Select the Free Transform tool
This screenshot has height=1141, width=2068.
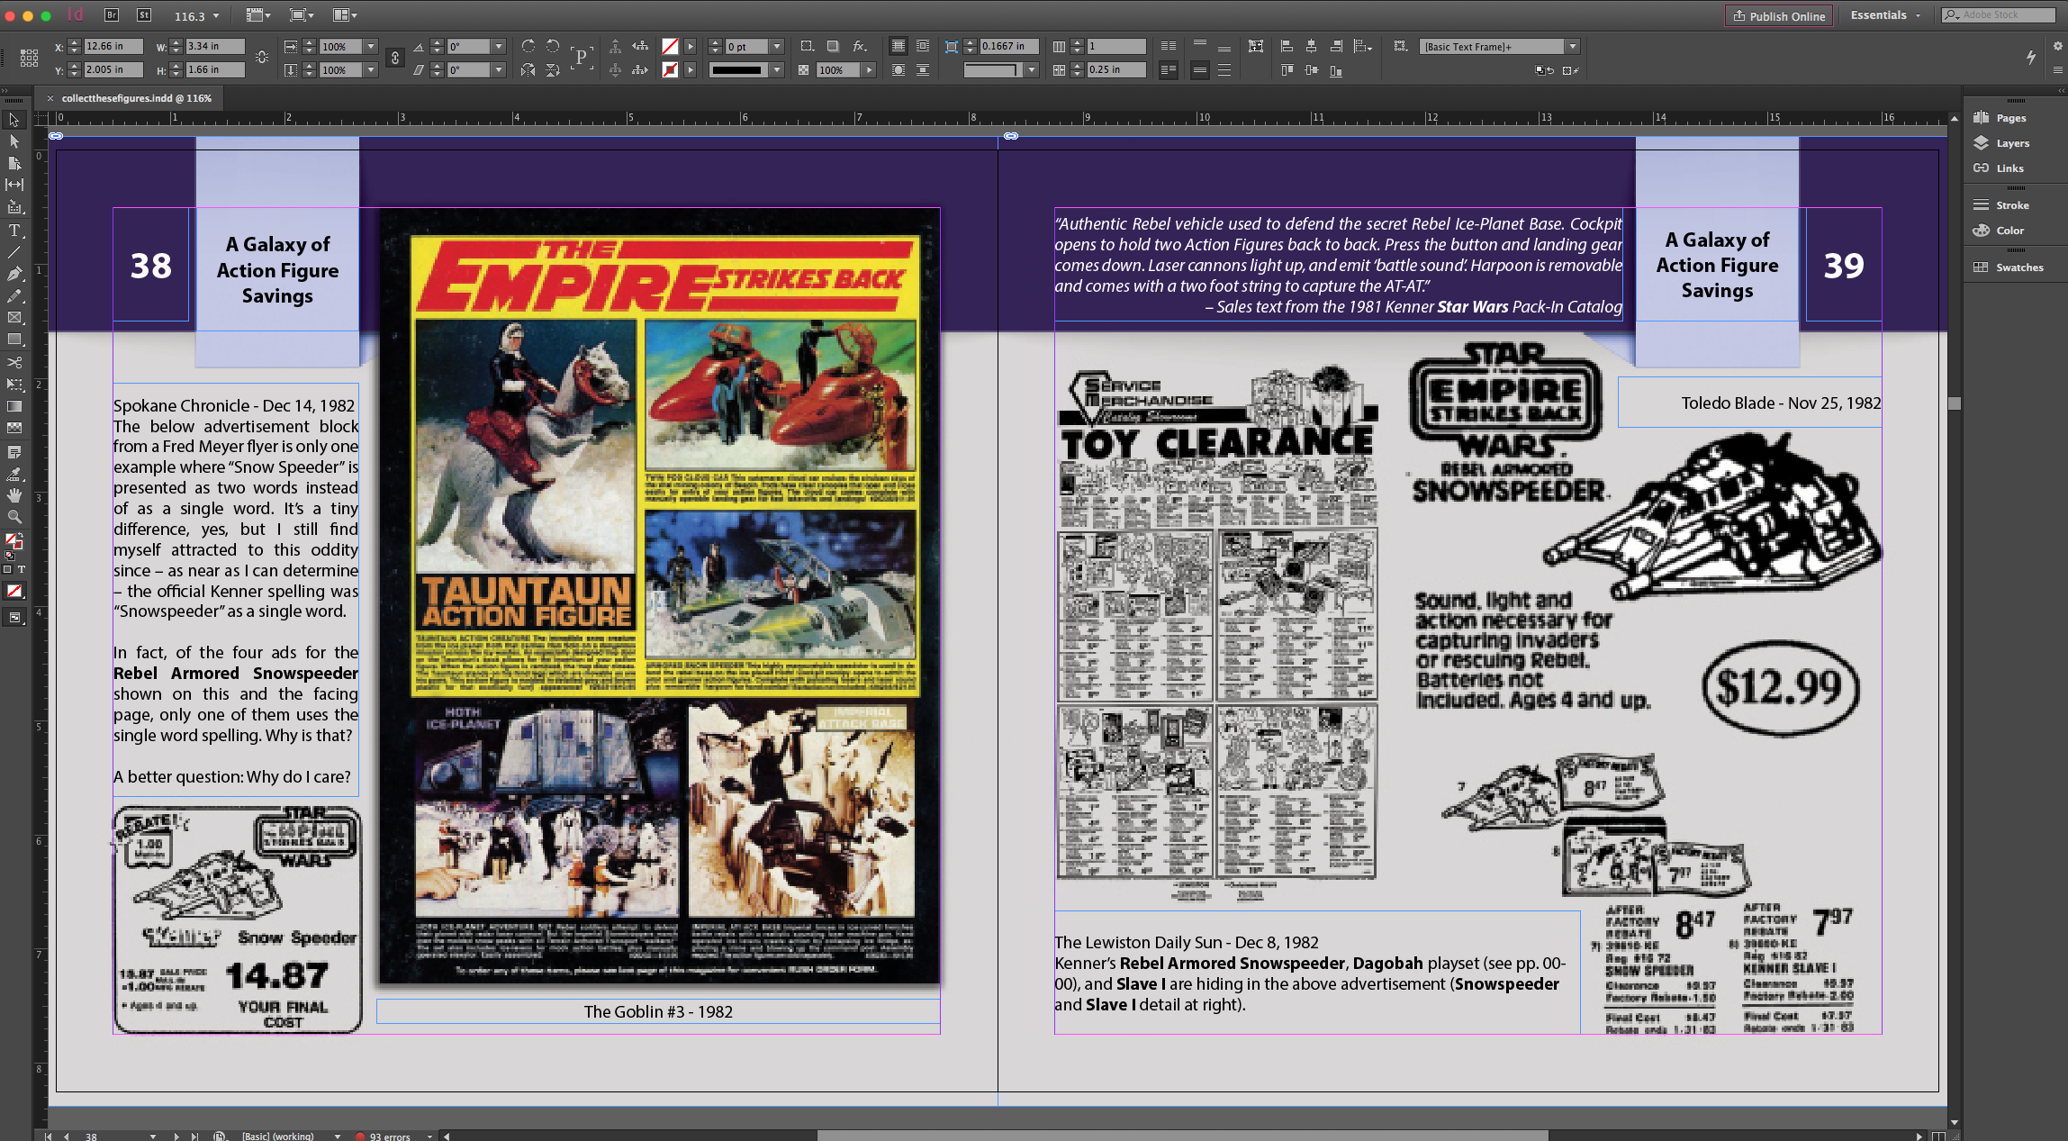click(x=14, y=385)
